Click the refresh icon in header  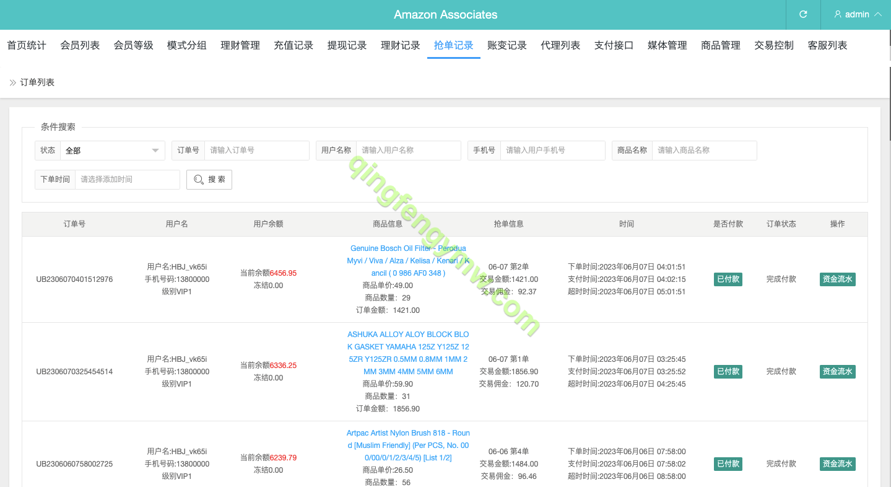(803, 14)
